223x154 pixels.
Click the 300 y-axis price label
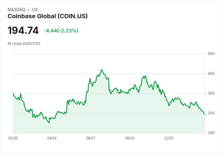pos(211,93)
